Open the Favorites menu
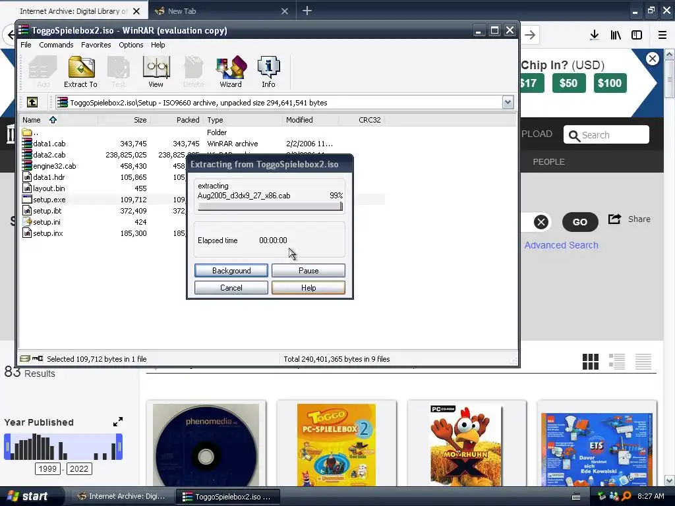The height and width of the screenshot is (506, 675). 96,45
